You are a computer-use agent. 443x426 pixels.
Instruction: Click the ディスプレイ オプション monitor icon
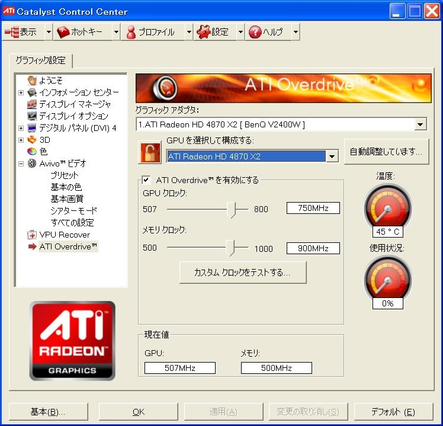[x=32, y=116]
